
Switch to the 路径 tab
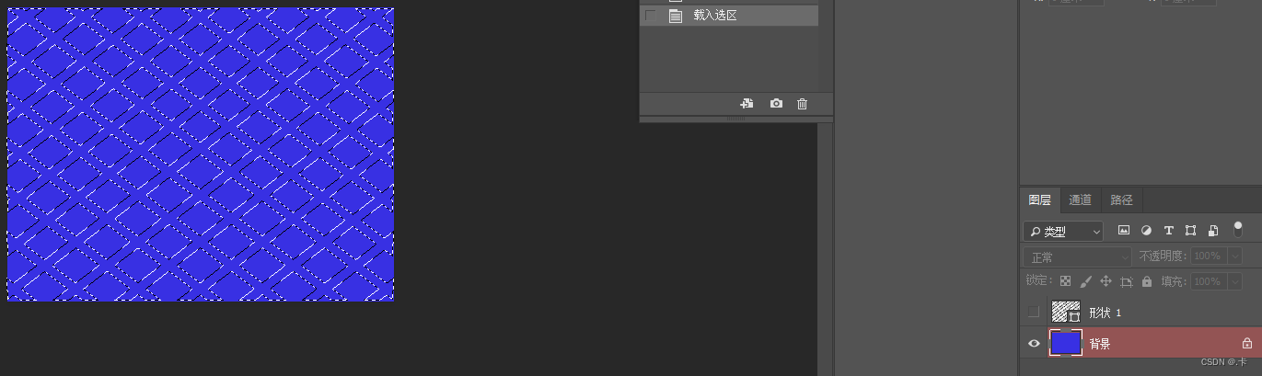pos(1122,199)
